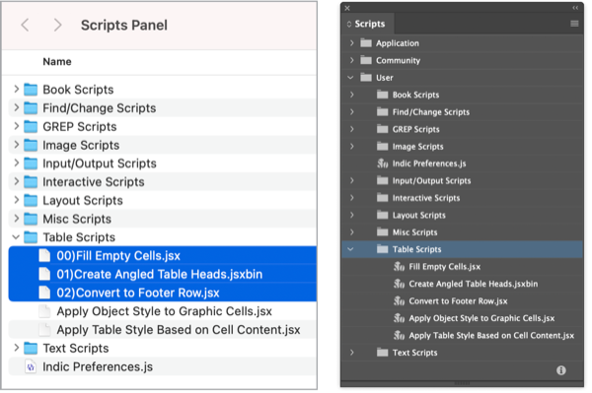Select Apply Table Style Based on Cell Content.jsx in panel
This screenshot has height=393, width=592.
click(x=462, y=335)
